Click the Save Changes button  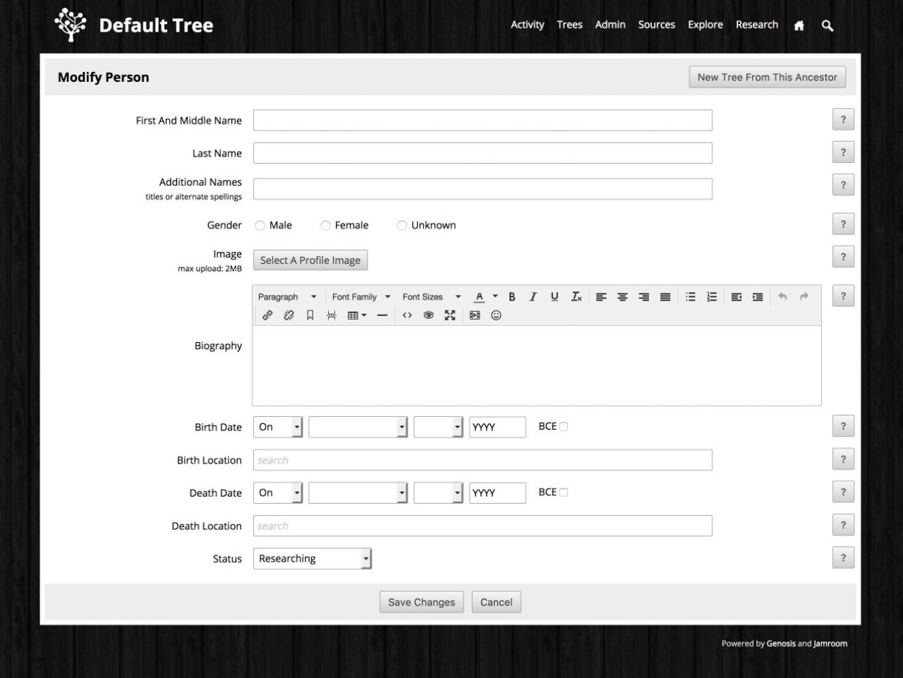click(421, 602)
